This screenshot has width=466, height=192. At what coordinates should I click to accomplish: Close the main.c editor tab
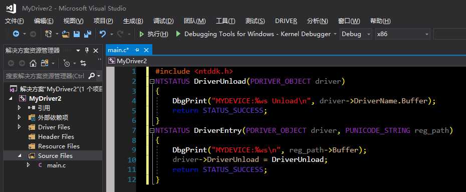146,50
